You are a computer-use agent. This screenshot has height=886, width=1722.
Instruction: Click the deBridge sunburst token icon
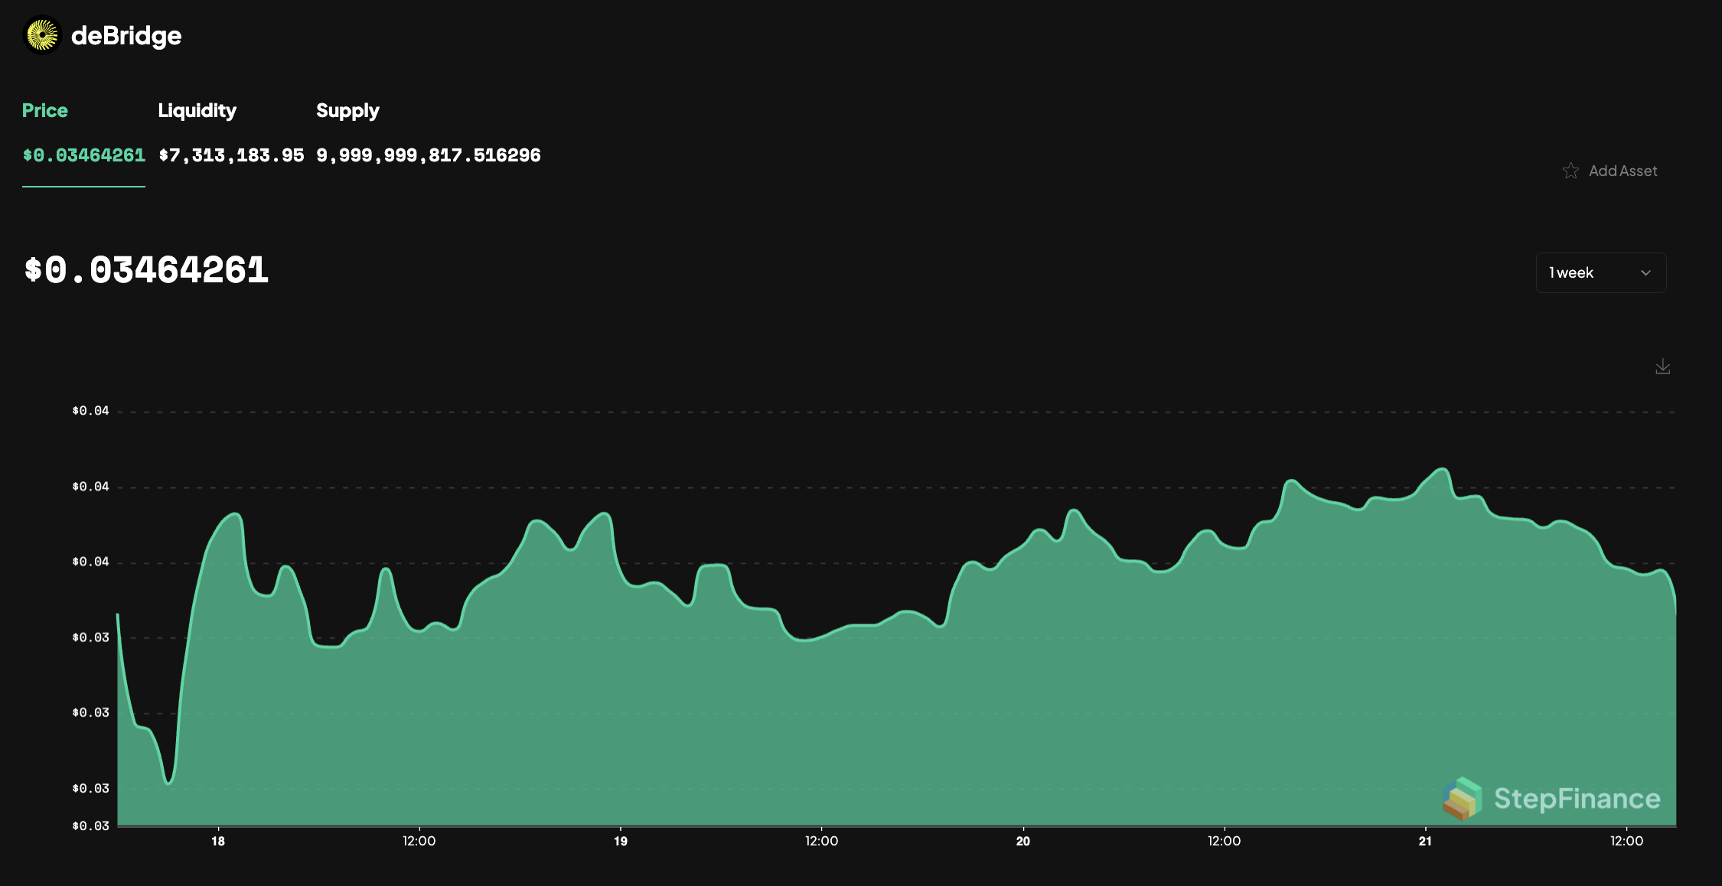[42, 35]
